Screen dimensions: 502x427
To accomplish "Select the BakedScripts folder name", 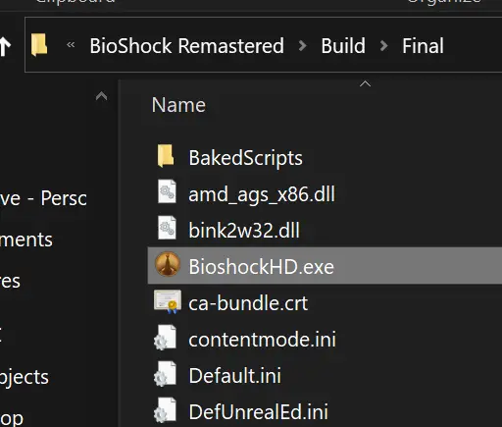I will click(x=245, y=158).
